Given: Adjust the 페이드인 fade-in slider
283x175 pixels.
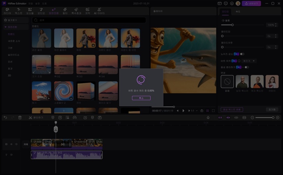Looking at the screenshot, I should click(243, 36).
